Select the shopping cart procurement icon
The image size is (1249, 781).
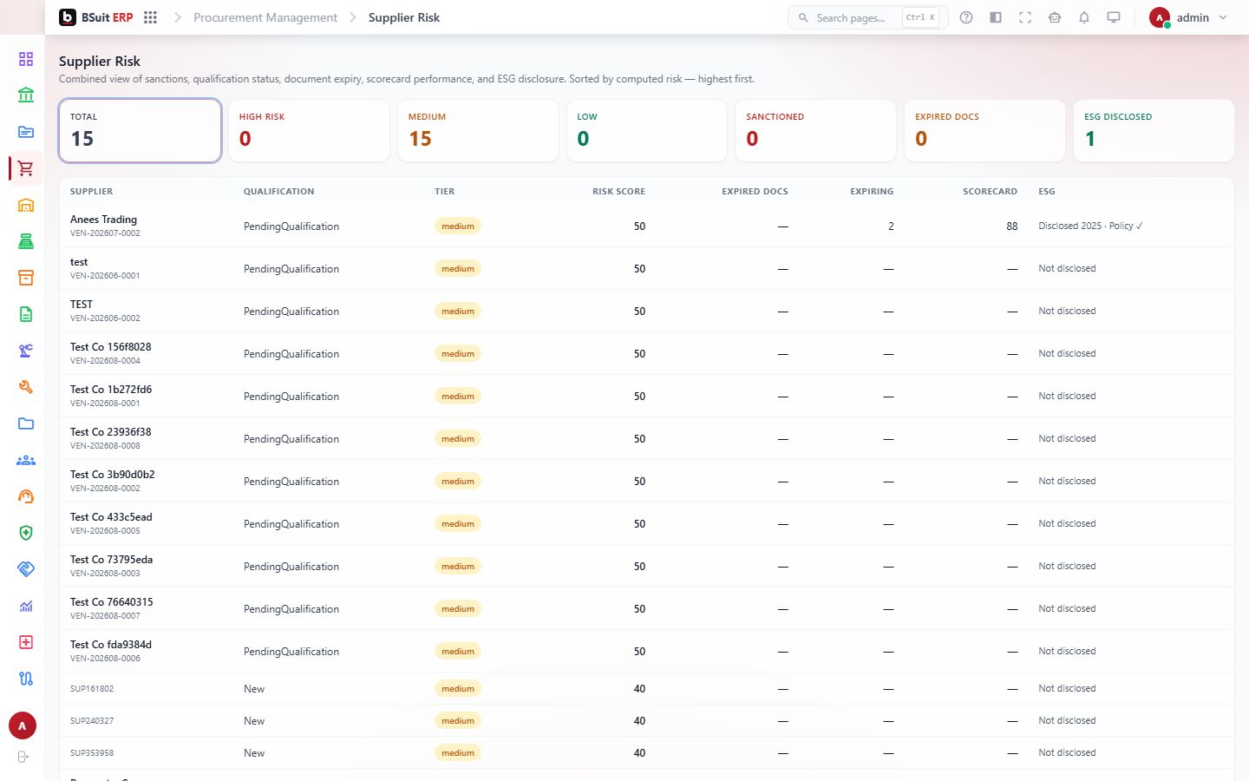26,168
